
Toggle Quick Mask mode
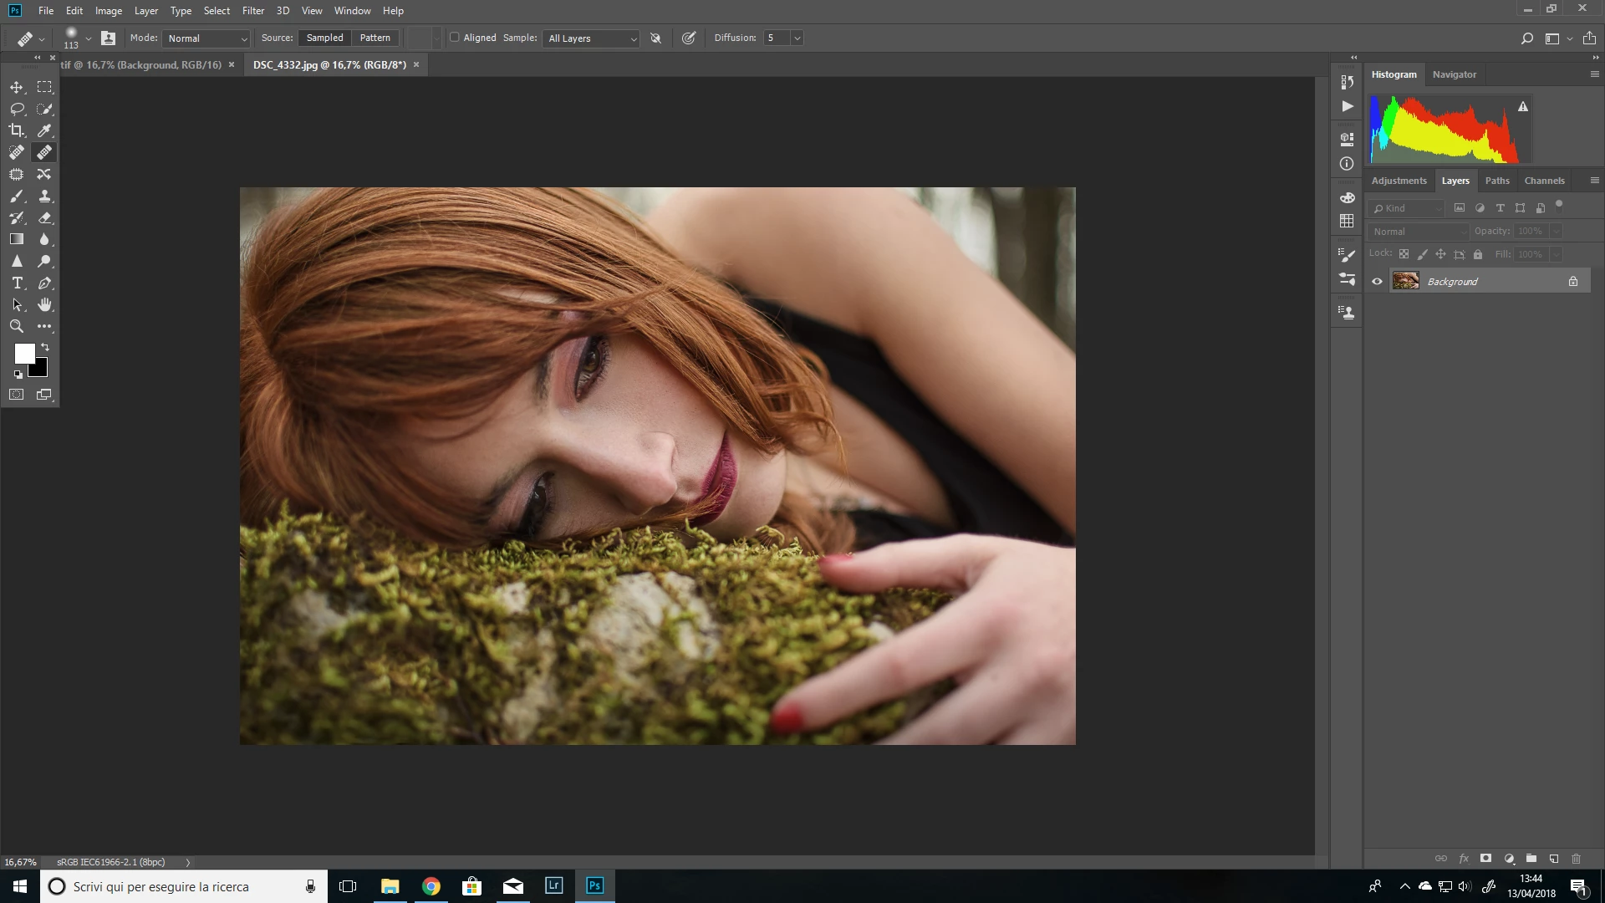[17, 395]
